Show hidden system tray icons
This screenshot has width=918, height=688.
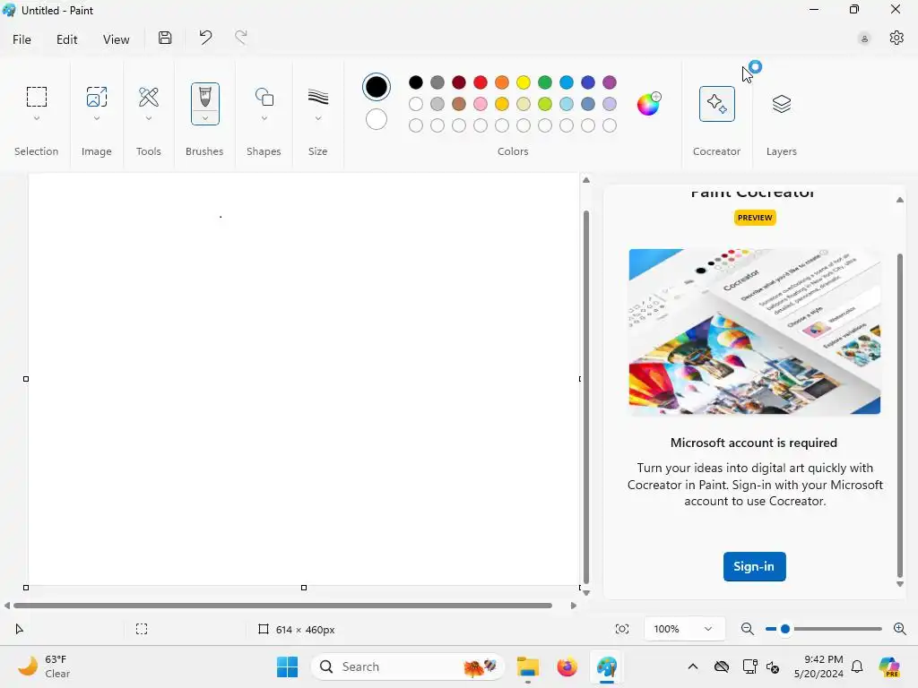click(x=693, y=666)
